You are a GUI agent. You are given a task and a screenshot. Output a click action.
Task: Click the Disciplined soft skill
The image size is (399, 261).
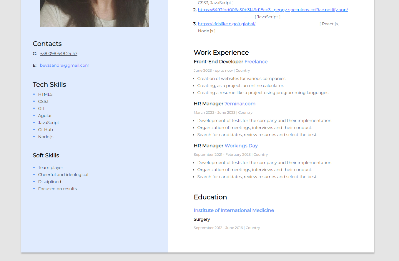pyautogui.click(x=49, y=182)
